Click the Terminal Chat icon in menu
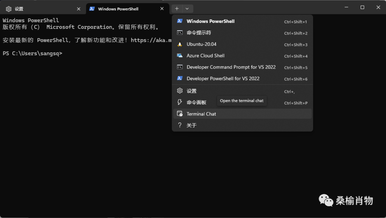This screenshot has width=386, height=218. click(x=180, y=114)
